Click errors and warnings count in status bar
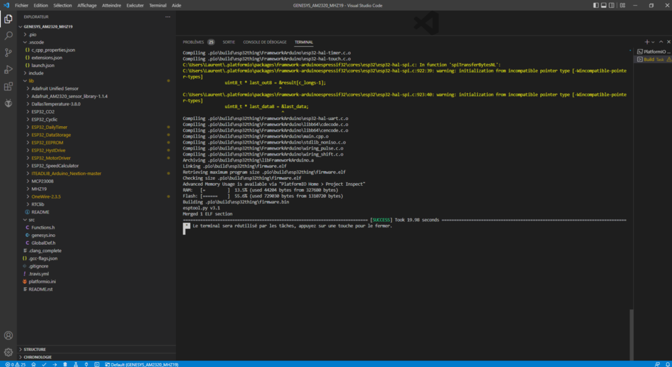This screenshot has height=367, width=672. point(15,364)
